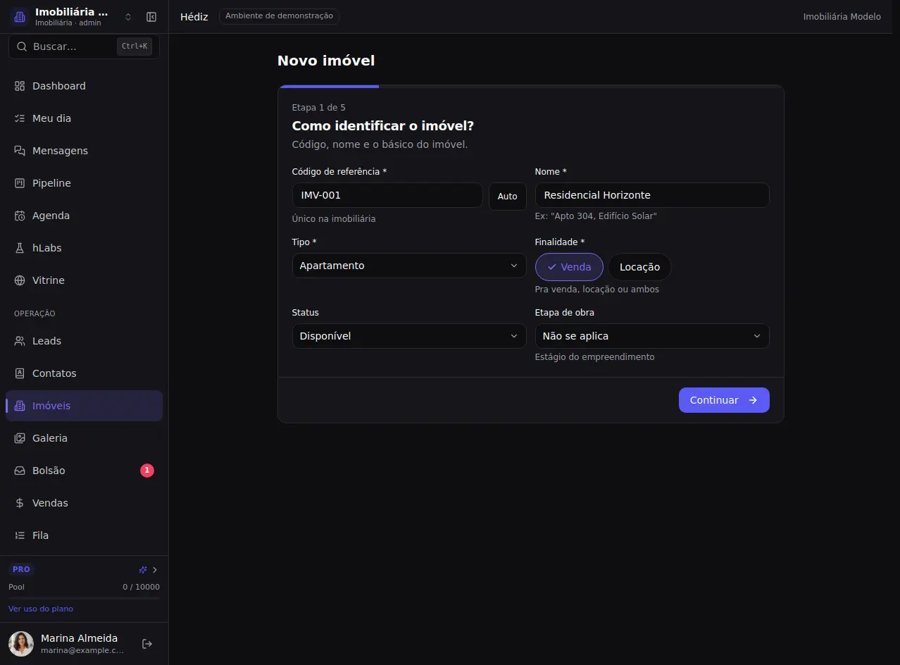Click the Meu dia checklist icon
Viewport: 900px width, 665px height.
tap(20, 118)
